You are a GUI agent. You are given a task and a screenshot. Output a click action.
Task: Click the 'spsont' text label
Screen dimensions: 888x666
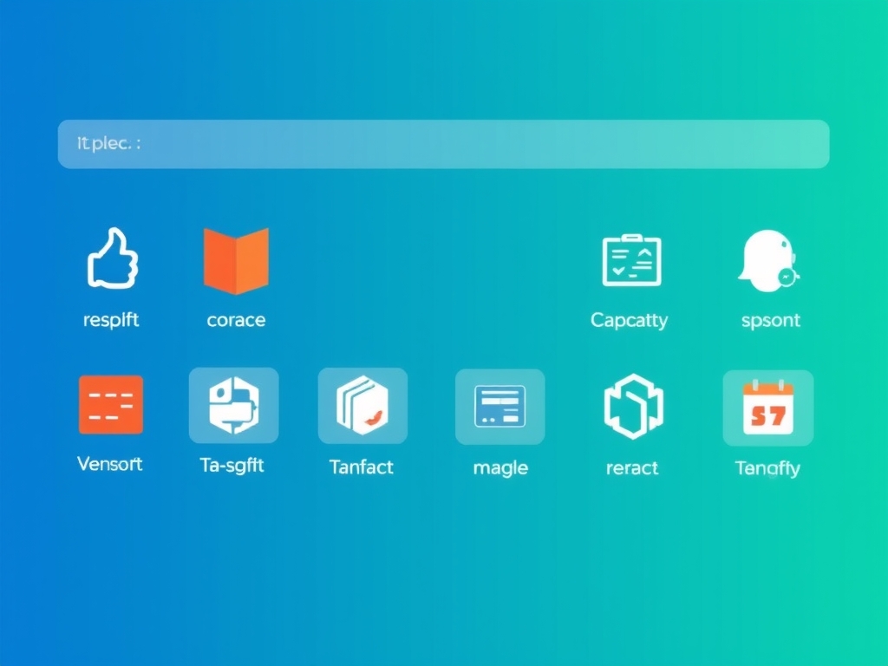pyautogui.click(x=771, y=321)
